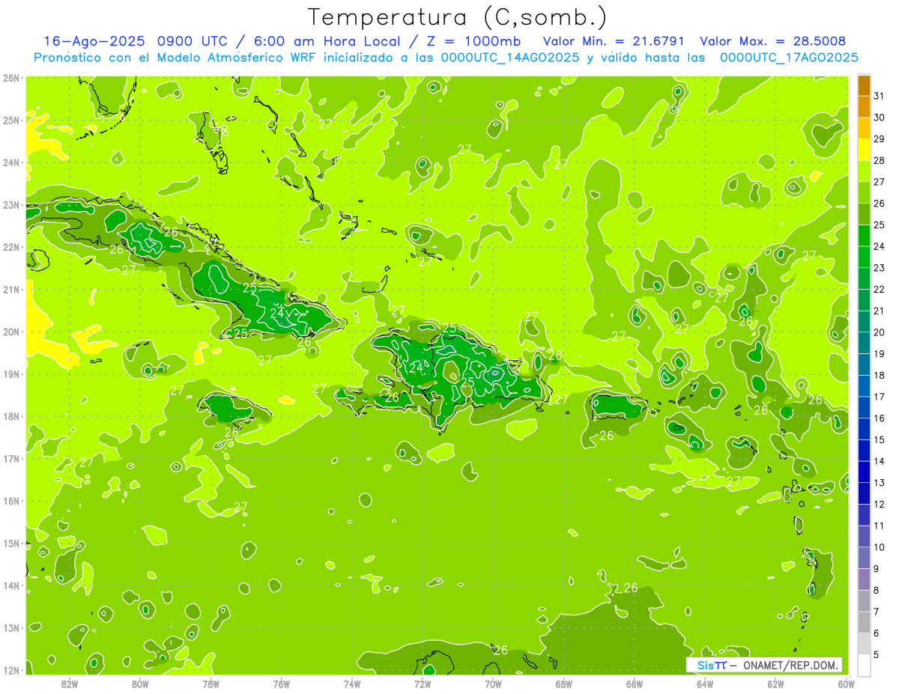Click the colorbar label '31'
899x694 pixels.
(879, 95)
